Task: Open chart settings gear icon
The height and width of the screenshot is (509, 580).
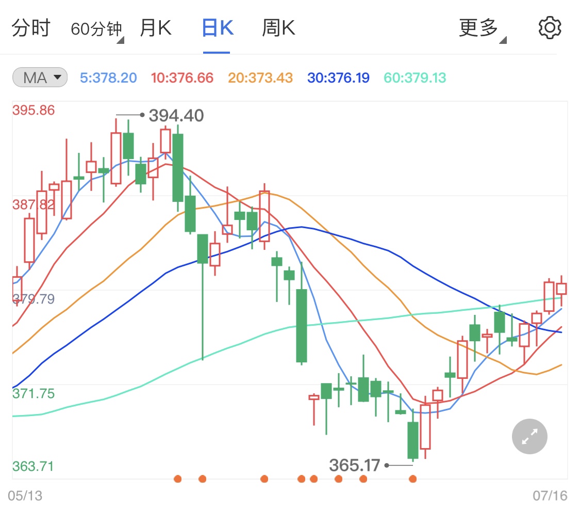Action: coord(550,27)
